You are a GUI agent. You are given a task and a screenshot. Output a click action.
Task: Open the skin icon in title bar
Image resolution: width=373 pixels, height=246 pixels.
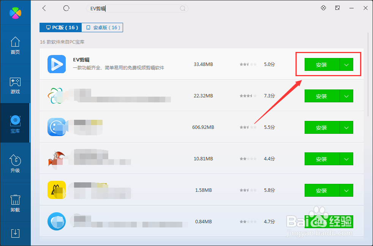323,8
